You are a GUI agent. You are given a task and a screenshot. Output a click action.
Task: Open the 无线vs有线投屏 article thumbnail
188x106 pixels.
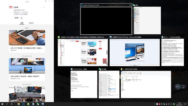coord(27,66)
